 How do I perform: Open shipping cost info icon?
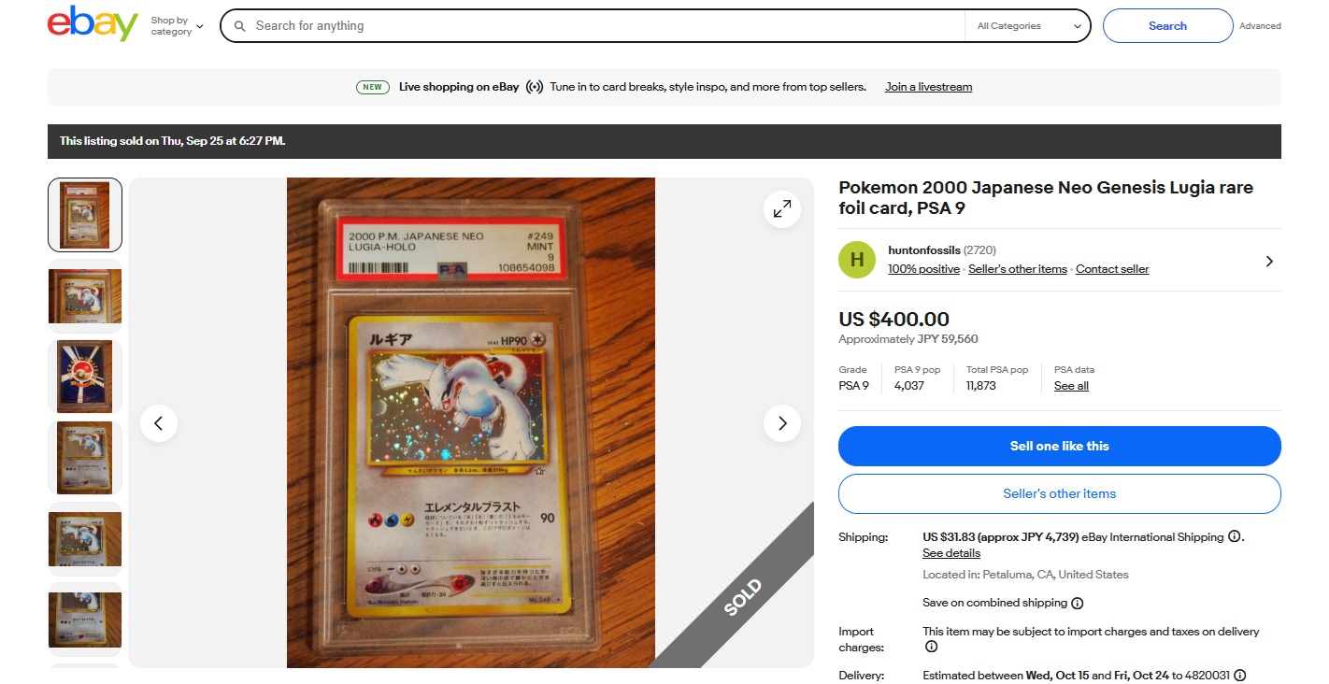(1234, 537)
